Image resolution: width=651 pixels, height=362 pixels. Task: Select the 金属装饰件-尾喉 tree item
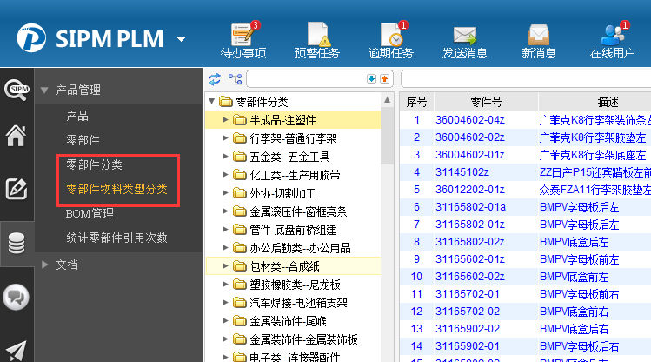tap(289, 321)
